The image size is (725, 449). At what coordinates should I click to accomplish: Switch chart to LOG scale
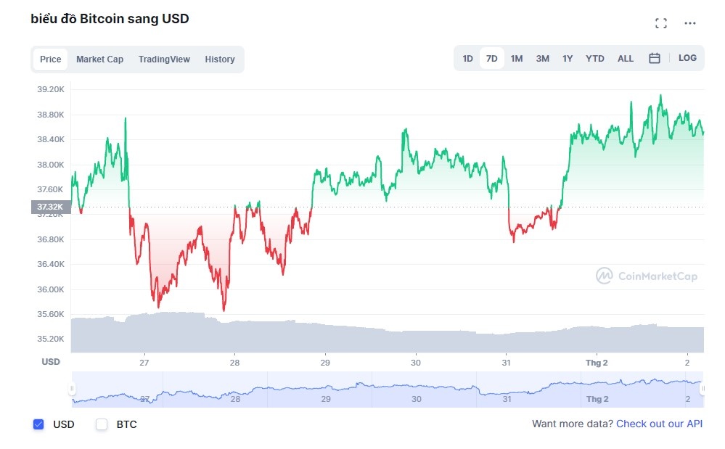point(687,58)
